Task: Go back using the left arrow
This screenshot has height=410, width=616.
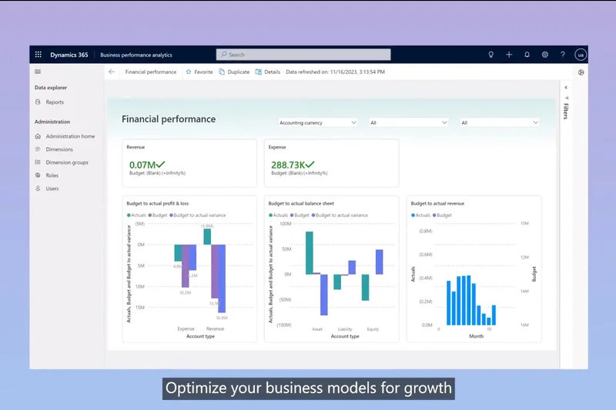Action: 112,72
